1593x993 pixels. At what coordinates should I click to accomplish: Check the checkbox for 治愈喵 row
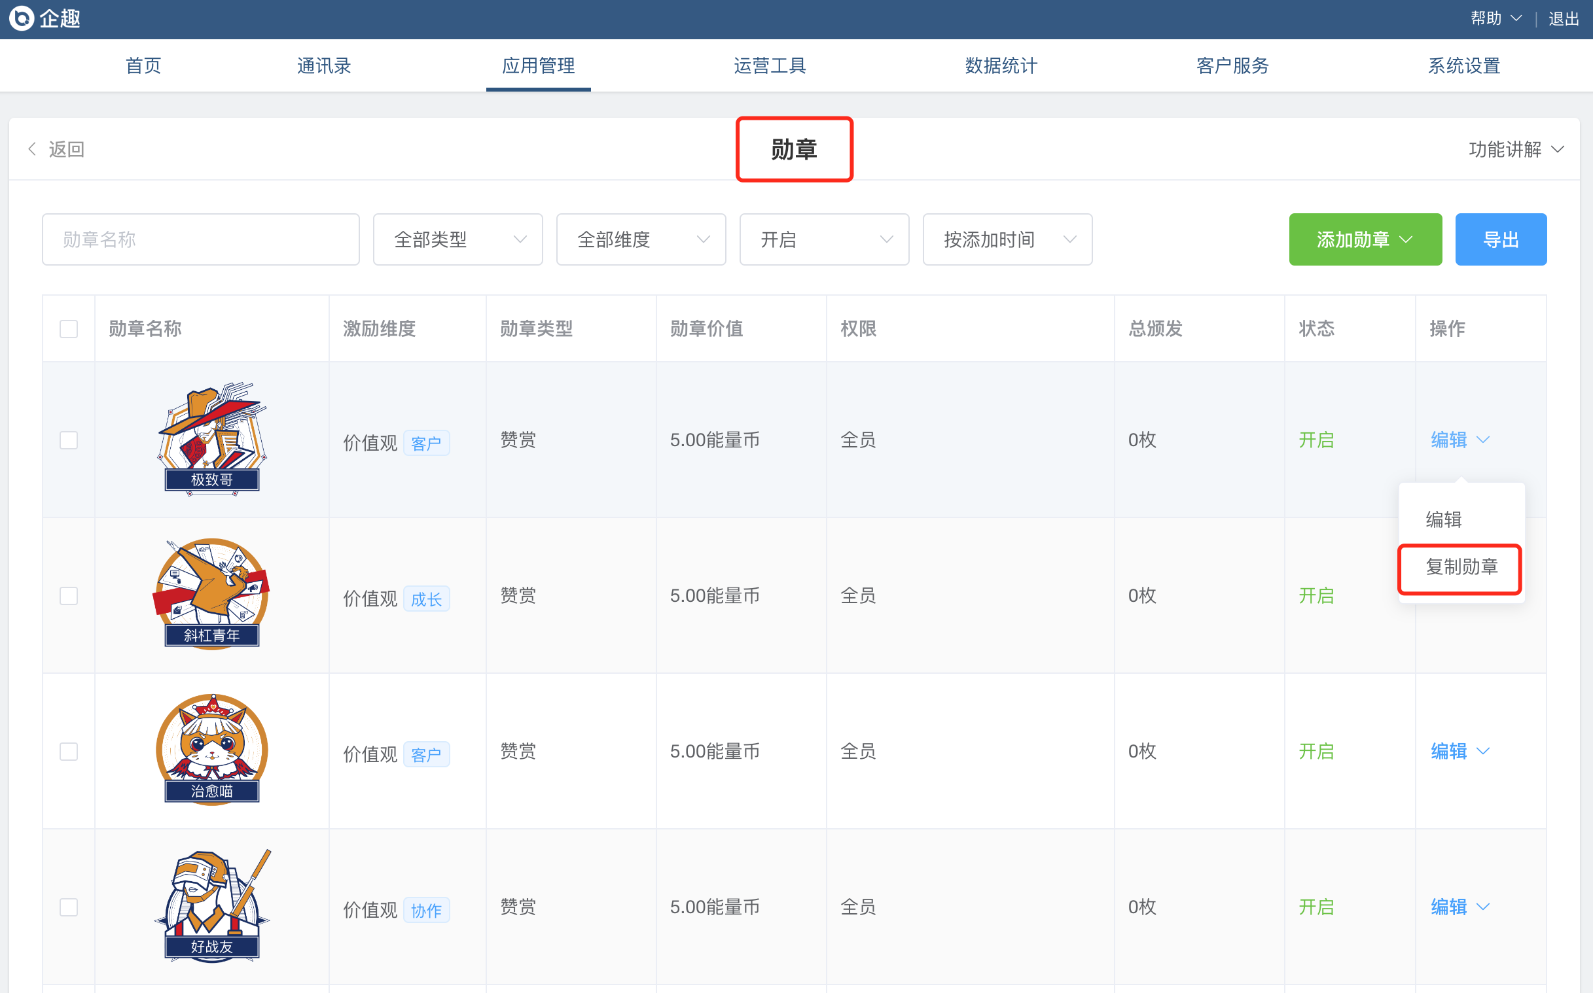tap(68, 751)
